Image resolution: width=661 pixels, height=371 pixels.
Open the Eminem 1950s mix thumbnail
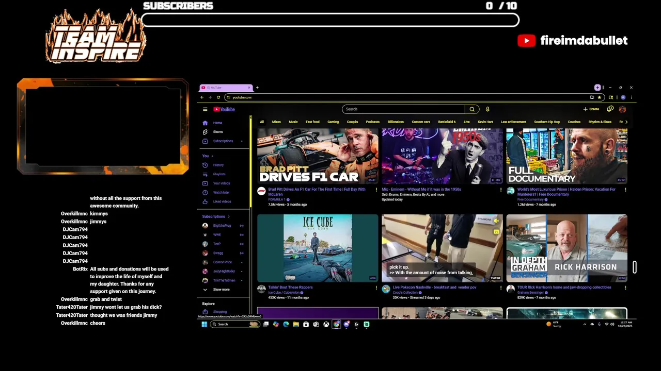coord(442,156)
